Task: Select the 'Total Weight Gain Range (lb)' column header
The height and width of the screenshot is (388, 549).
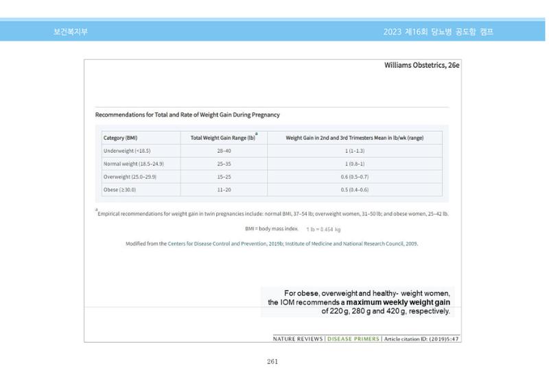Action: pyautogui.click(x=223, y=138)
